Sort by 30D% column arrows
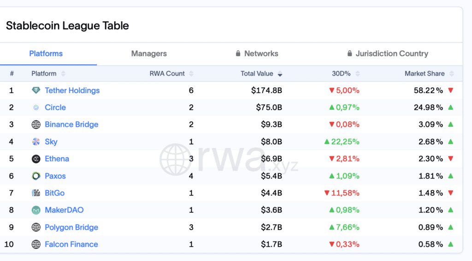 pyautogui.click(x=356, y=74)
